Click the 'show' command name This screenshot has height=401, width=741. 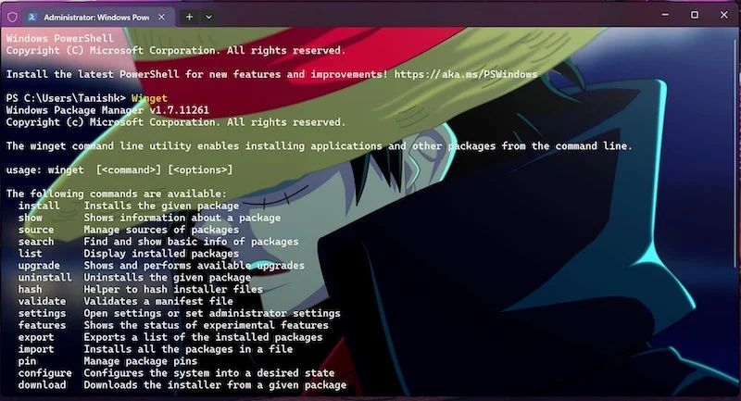tap(31, 218)
